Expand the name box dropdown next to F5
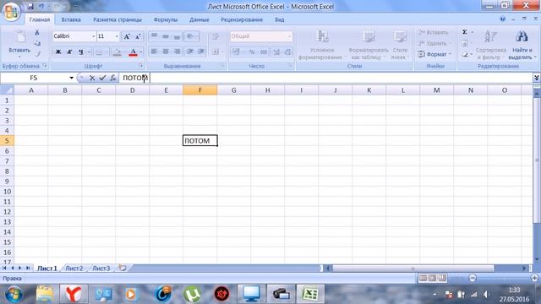The height and width of the screenshot is (304, 541). point(71,78)
